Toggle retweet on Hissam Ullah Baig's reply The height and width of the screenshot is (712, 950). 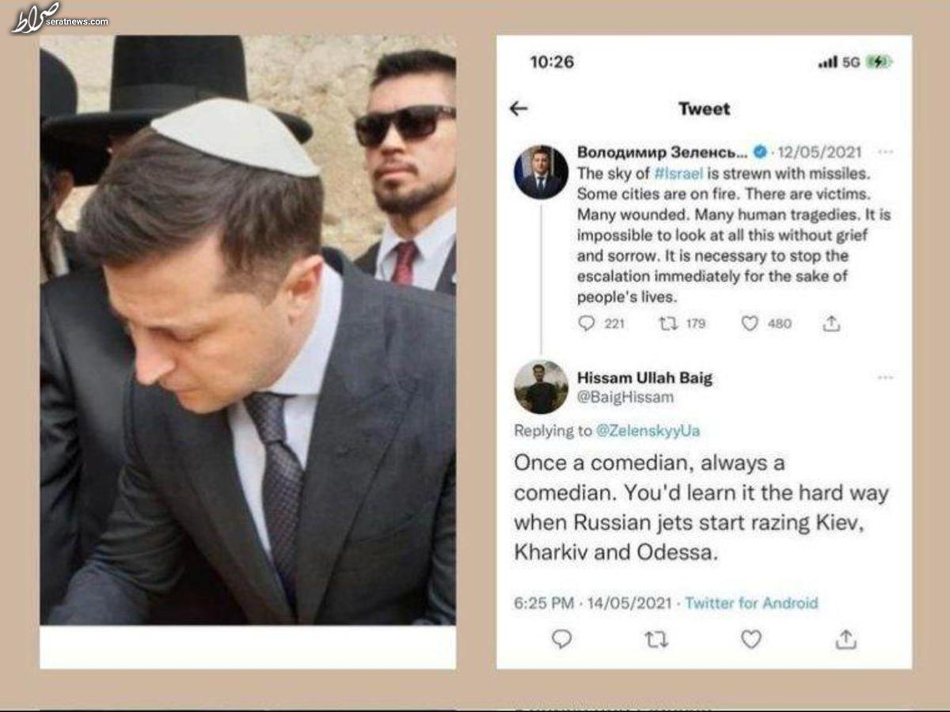(x=656, y=639)
